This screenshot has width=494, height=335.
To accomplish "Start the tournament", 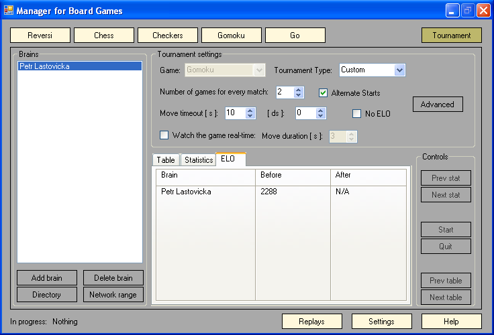I will 446,230.
